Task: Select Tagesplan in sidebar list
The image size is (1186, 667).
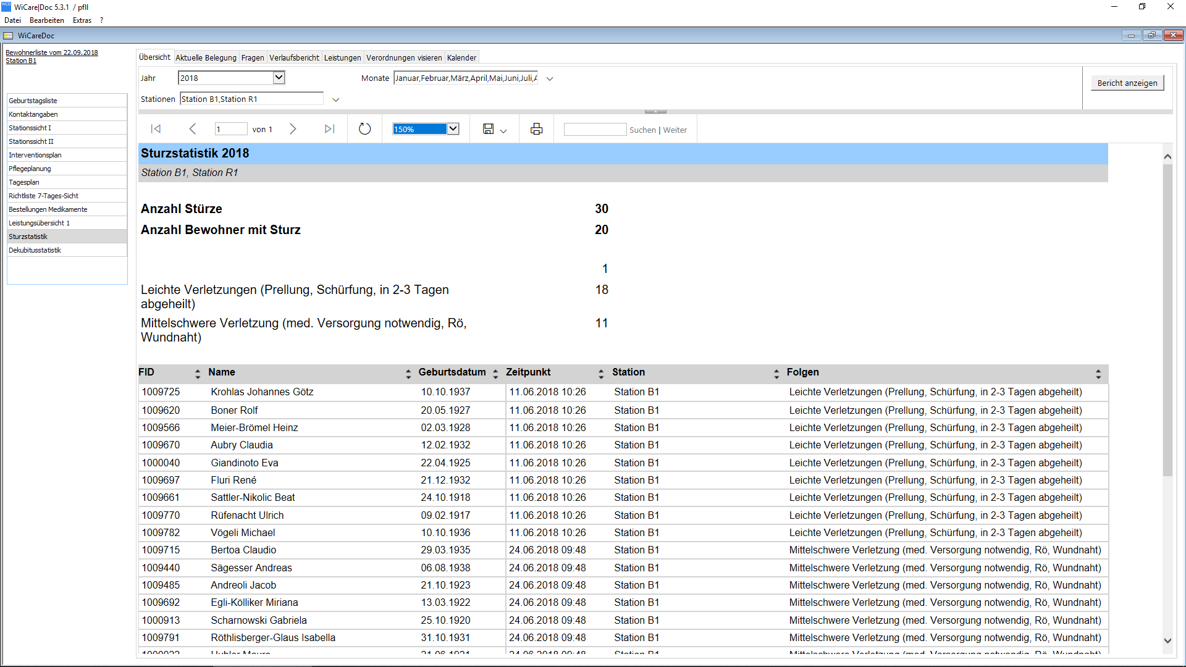Action: [x=67, y=182]
